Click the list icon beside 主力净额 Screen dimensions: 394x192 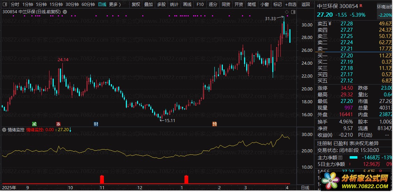coord(340,158)
